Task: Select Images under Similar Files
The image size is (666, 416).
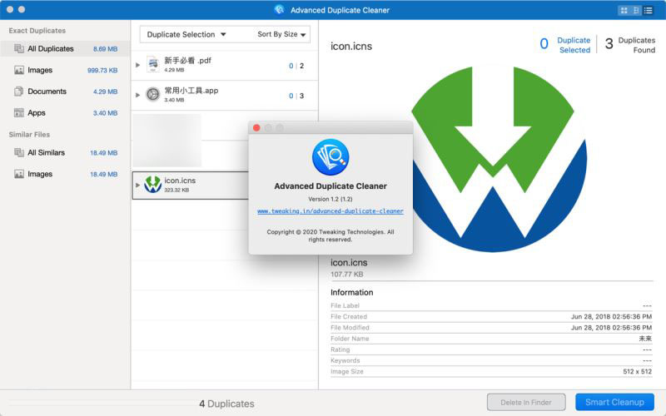Action: (x=65, y=174)
